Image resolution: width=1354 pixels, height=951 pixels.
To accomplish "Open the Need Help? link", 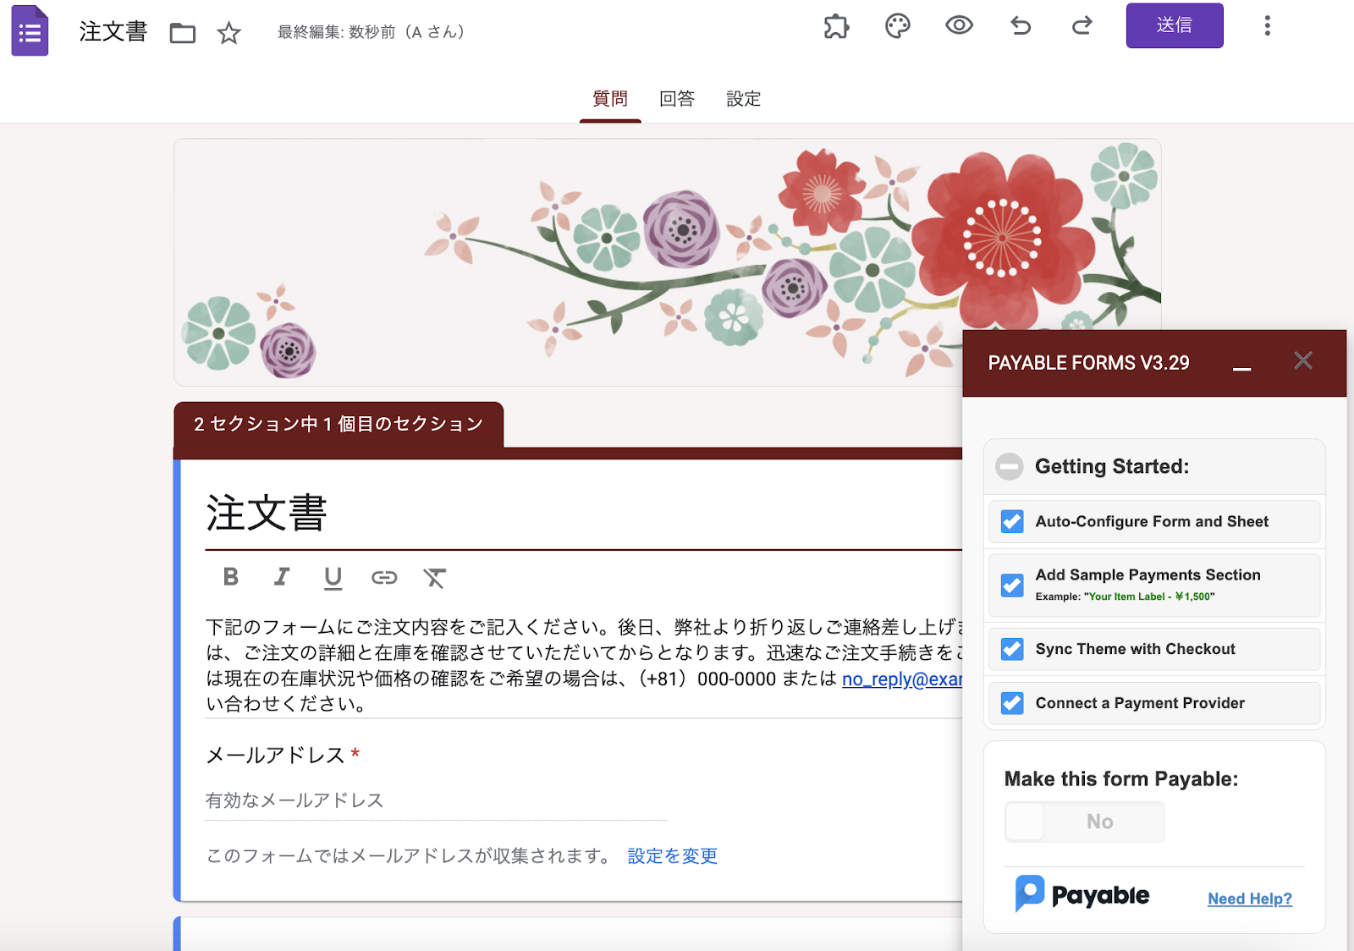I will pos(1250,899).
